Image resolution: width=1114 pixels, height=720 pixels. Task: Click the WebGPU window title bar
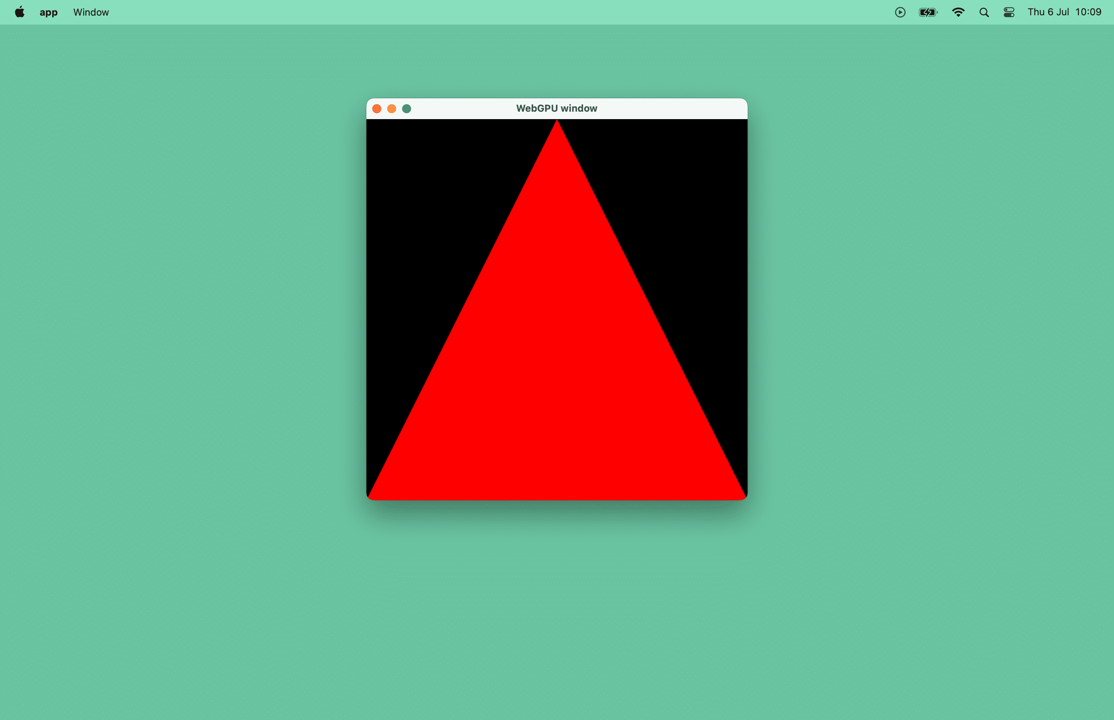[x=557, y=108]
